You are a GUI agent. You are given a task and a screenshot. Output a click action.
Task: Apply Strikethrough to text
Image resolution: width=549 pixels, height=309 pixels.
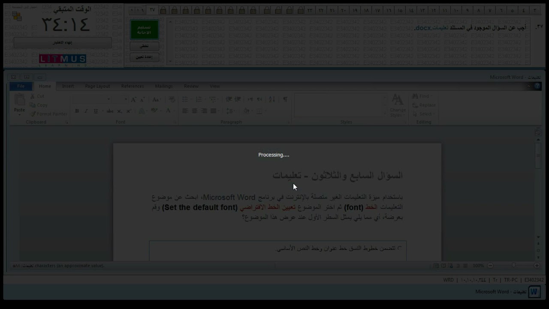[x=110, y=111]
